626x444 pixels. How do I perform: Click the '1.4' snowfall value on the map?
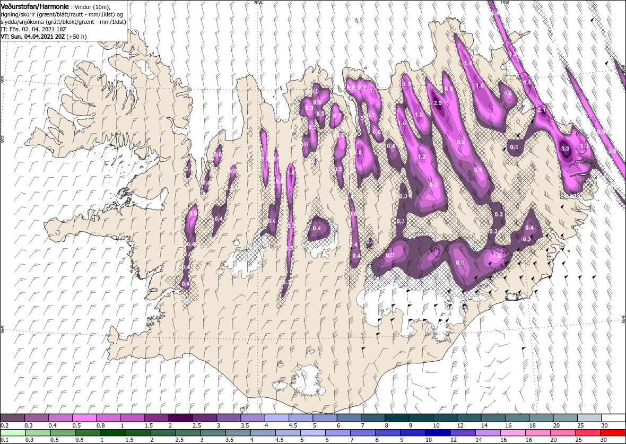point(468,63)
